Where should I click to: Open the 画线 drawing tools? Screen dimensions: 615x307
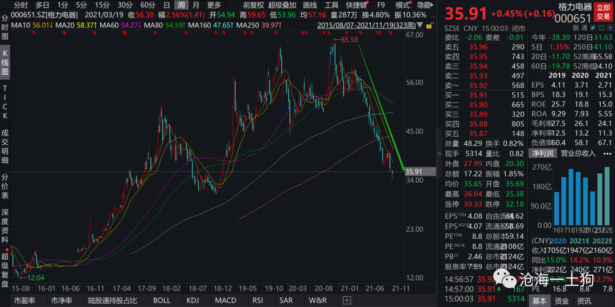[310, 5]
